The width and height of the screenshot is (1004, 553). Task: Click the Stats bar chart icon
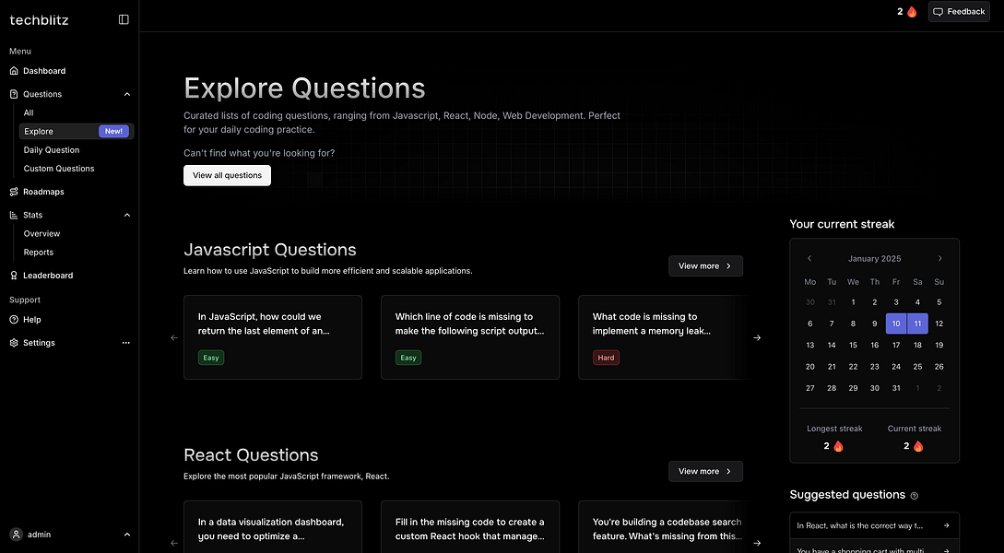point(14,215)
